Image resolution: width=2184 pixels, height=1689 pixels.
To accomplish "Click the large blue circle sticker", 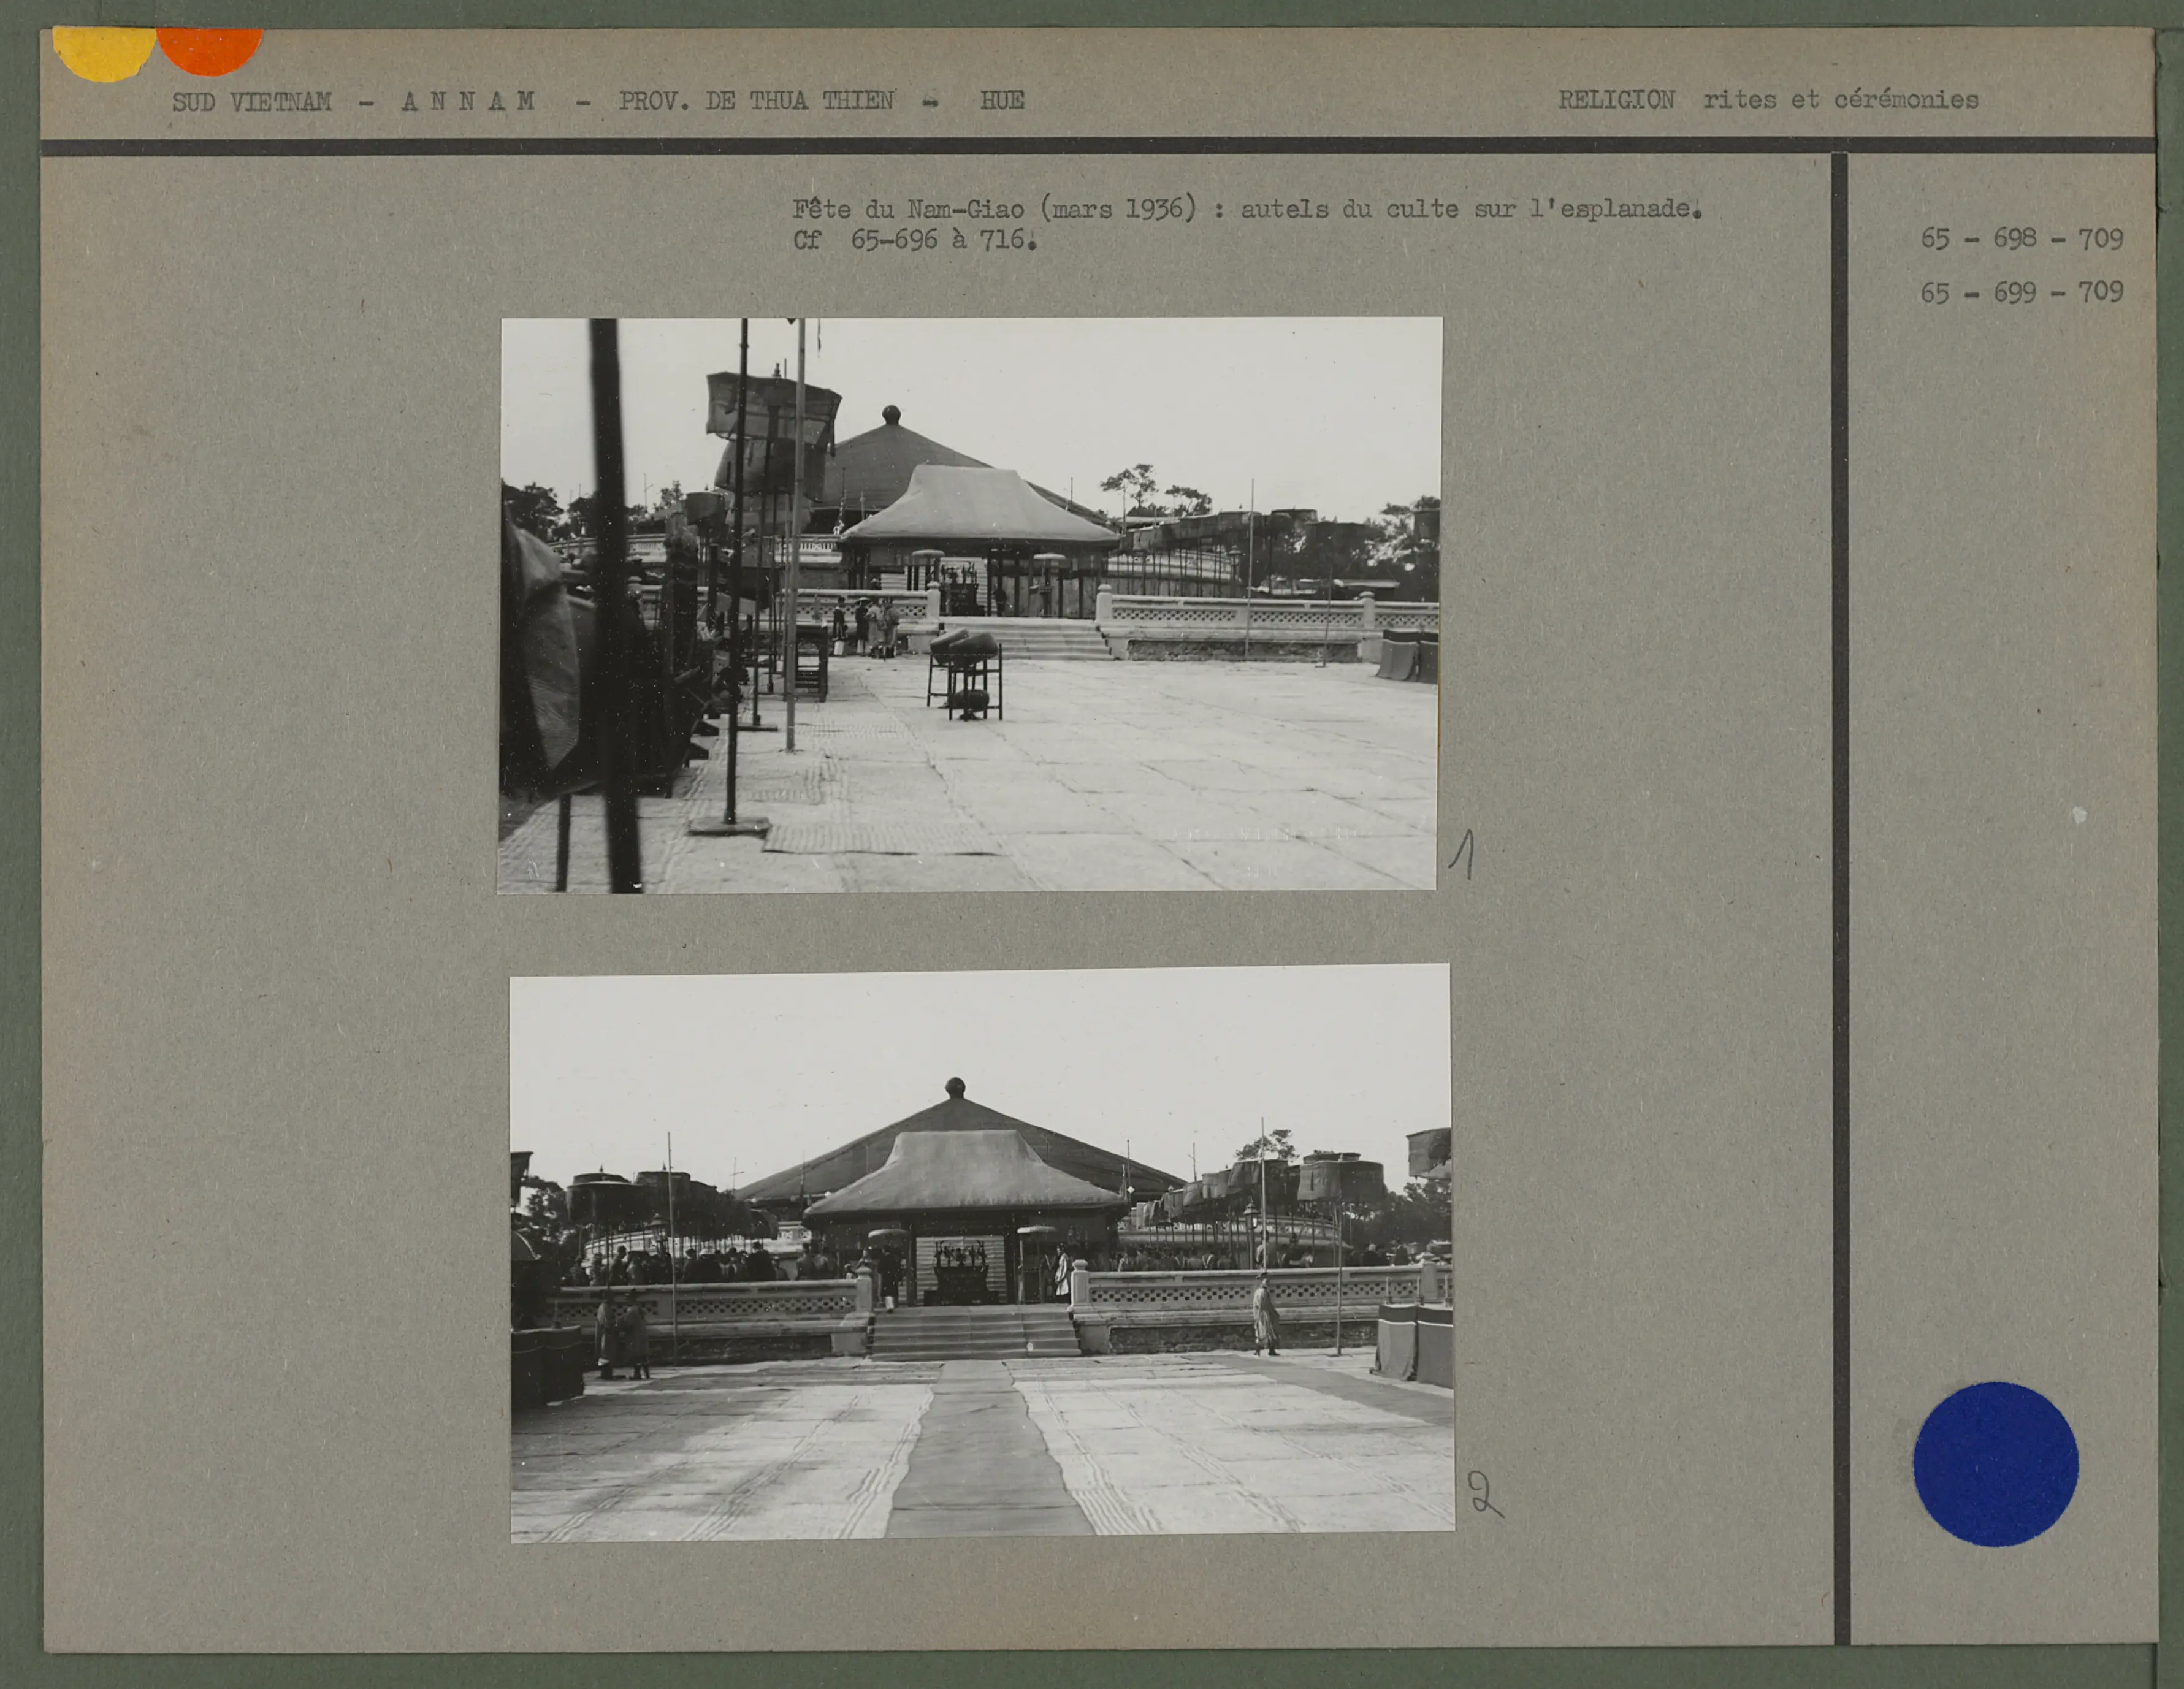I will tap(1995, 1464).
